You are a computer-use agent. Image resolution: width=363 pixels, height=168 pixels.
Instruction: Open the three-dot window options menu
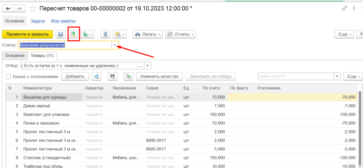(354, 8)
